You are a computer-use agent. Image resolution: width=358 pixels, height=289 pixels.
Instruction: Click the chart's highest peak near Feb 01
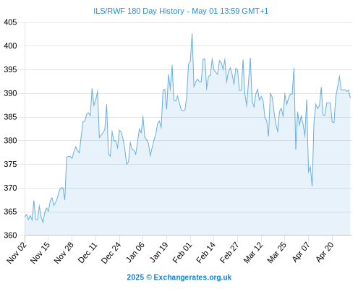192,34
